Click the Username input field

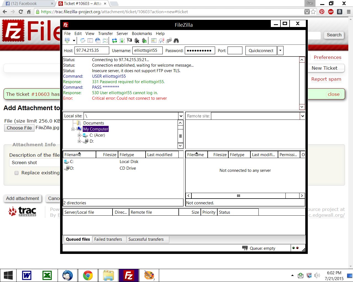coord(147,50)
